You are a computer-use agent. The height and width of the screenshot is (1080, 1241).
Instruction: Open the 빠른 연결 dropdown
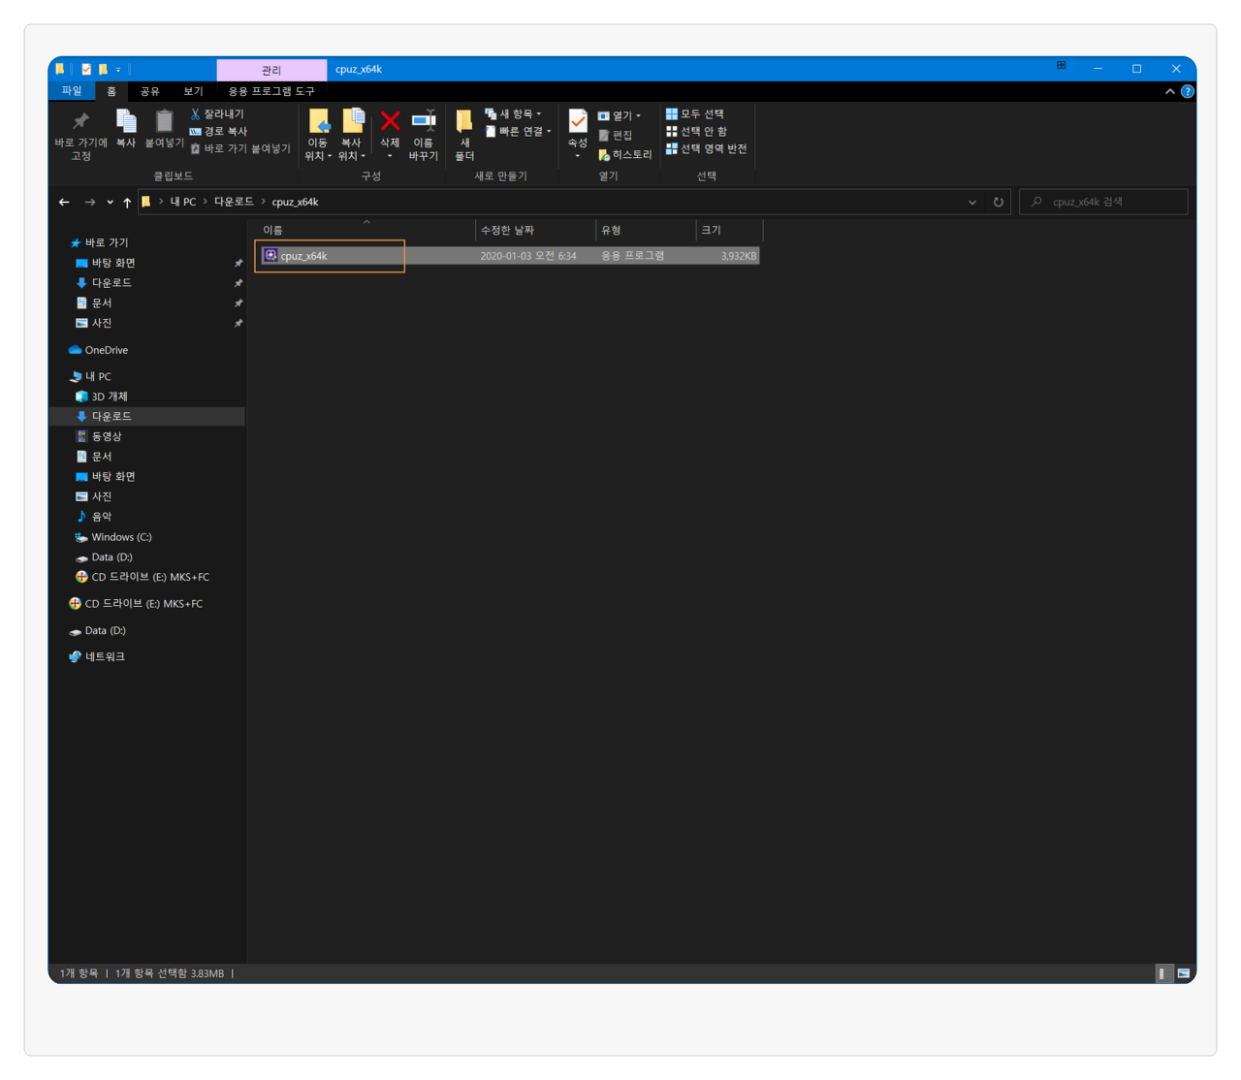(x=518, y=132)
